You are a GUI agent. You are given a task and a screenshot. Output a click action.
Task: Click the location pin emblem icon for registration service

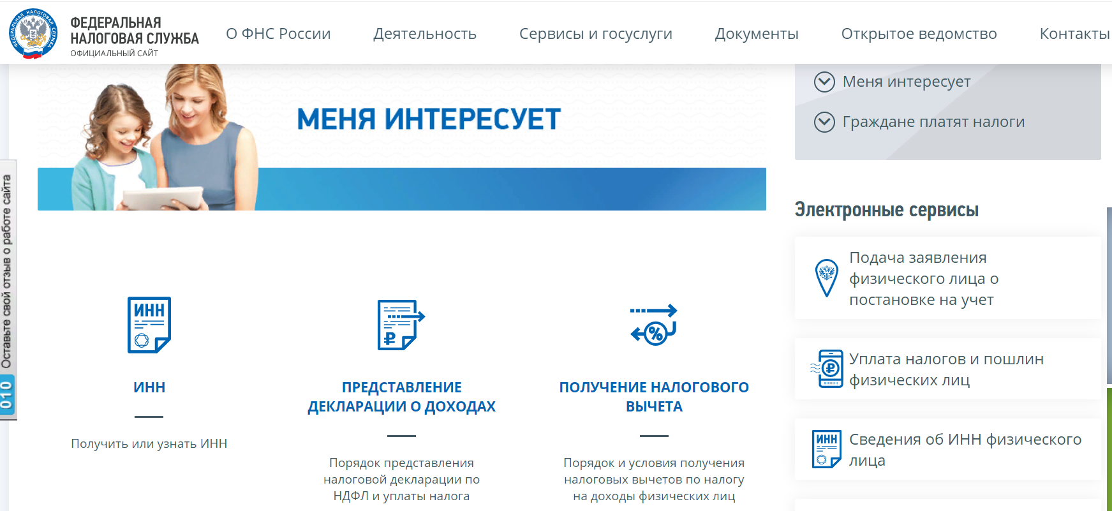click(827, 278)
